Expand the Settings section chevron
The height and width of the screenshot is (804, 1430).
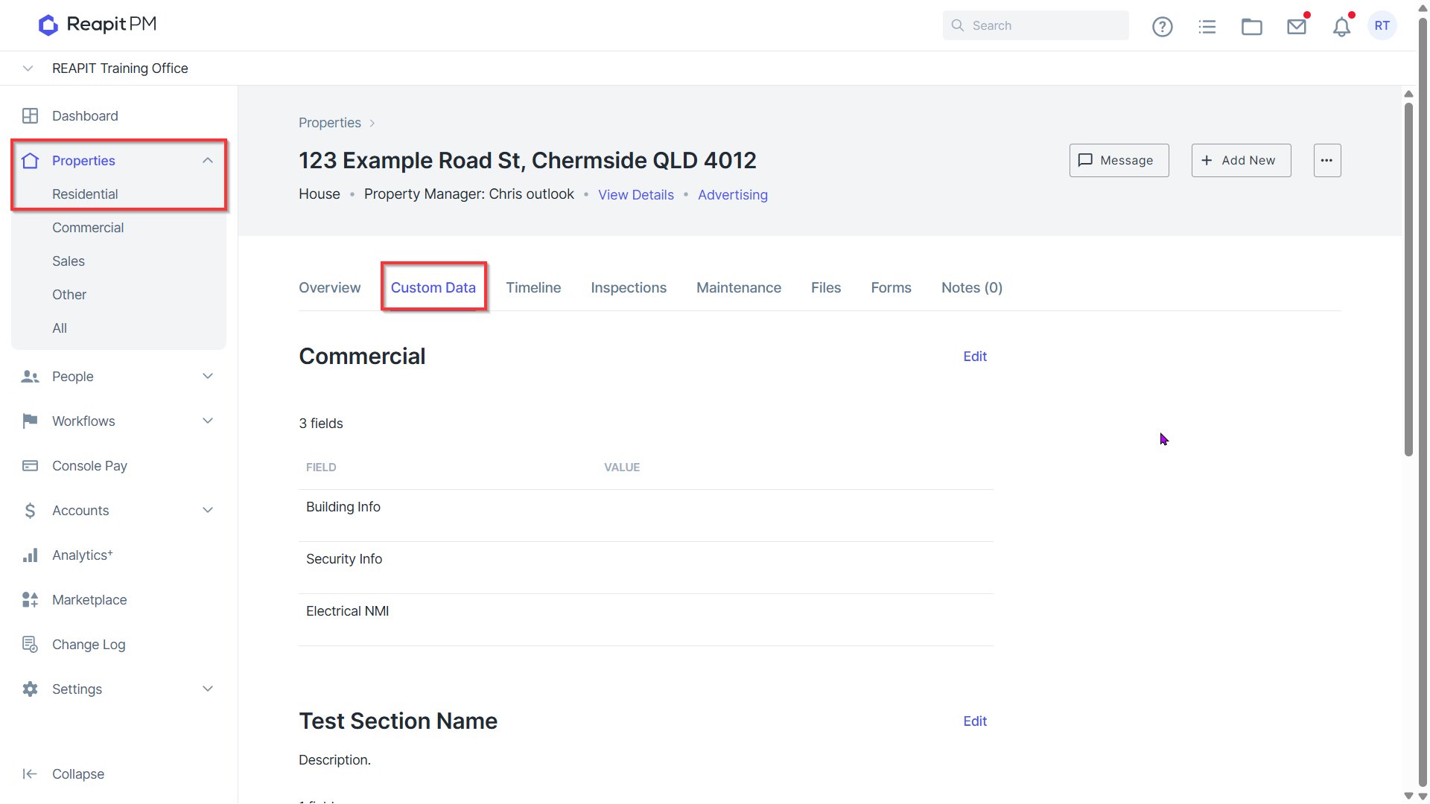click(208, 689)
